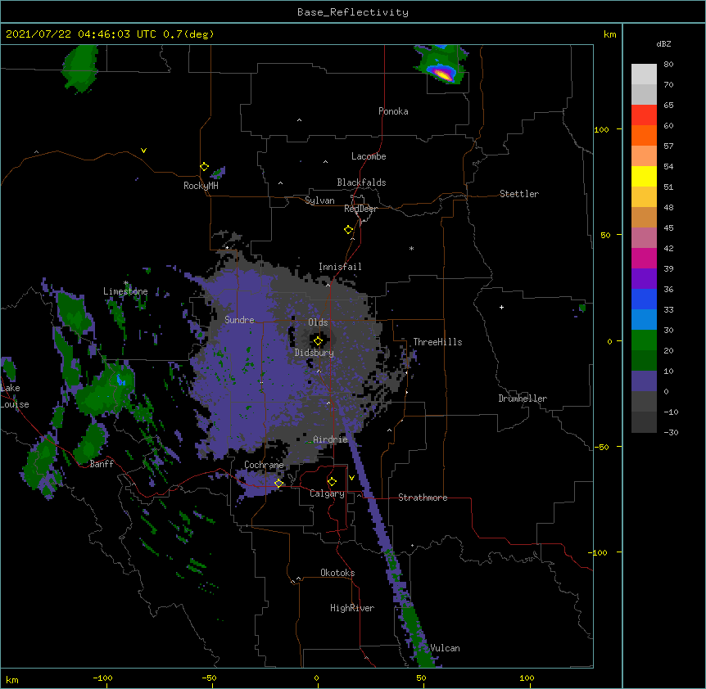The width and height of the screenshot is (706, 689).
Task: Click the Blackfalds city label
Action: [361, 182]
